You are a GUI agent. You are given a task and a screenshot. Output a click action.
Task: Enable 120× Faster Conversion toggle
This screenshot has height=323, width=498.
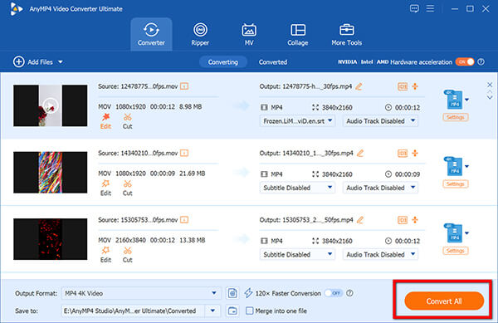point(334,293)
